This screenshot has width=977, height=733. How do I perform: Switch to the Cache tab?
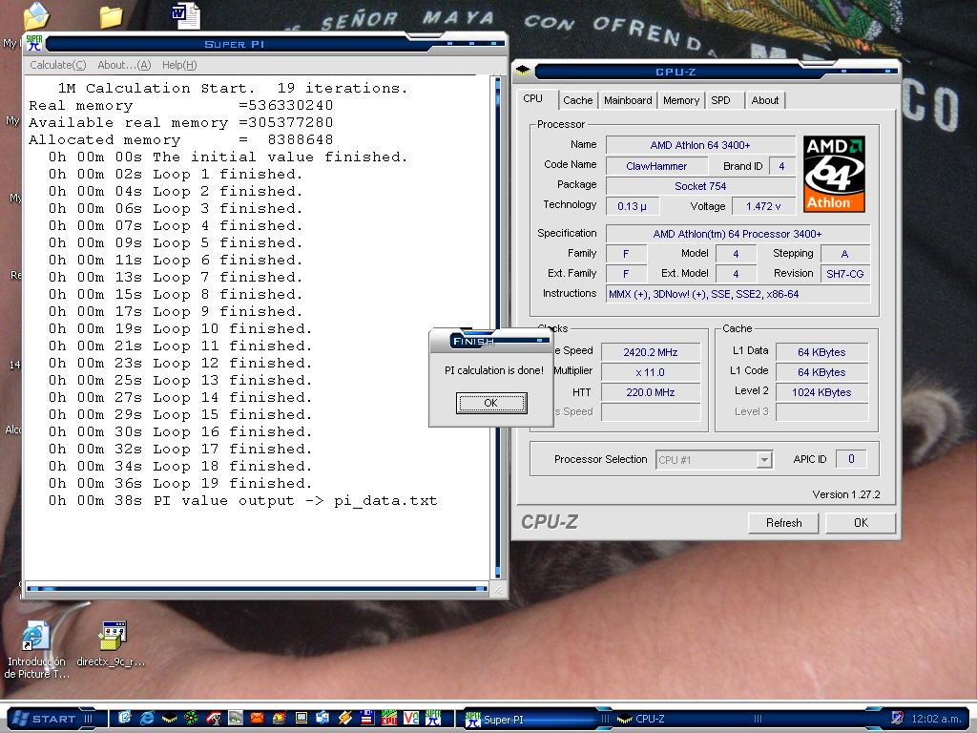(577, 100)
